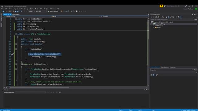Click Add to Source Control in status bar
The image size is (198, 111).
click(188, 110)
